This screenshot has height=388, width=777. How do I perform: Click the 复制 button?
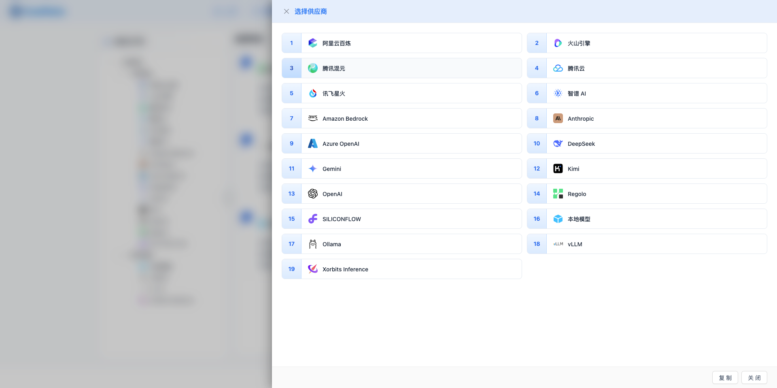pyautogui.click(x=725, y=377)
